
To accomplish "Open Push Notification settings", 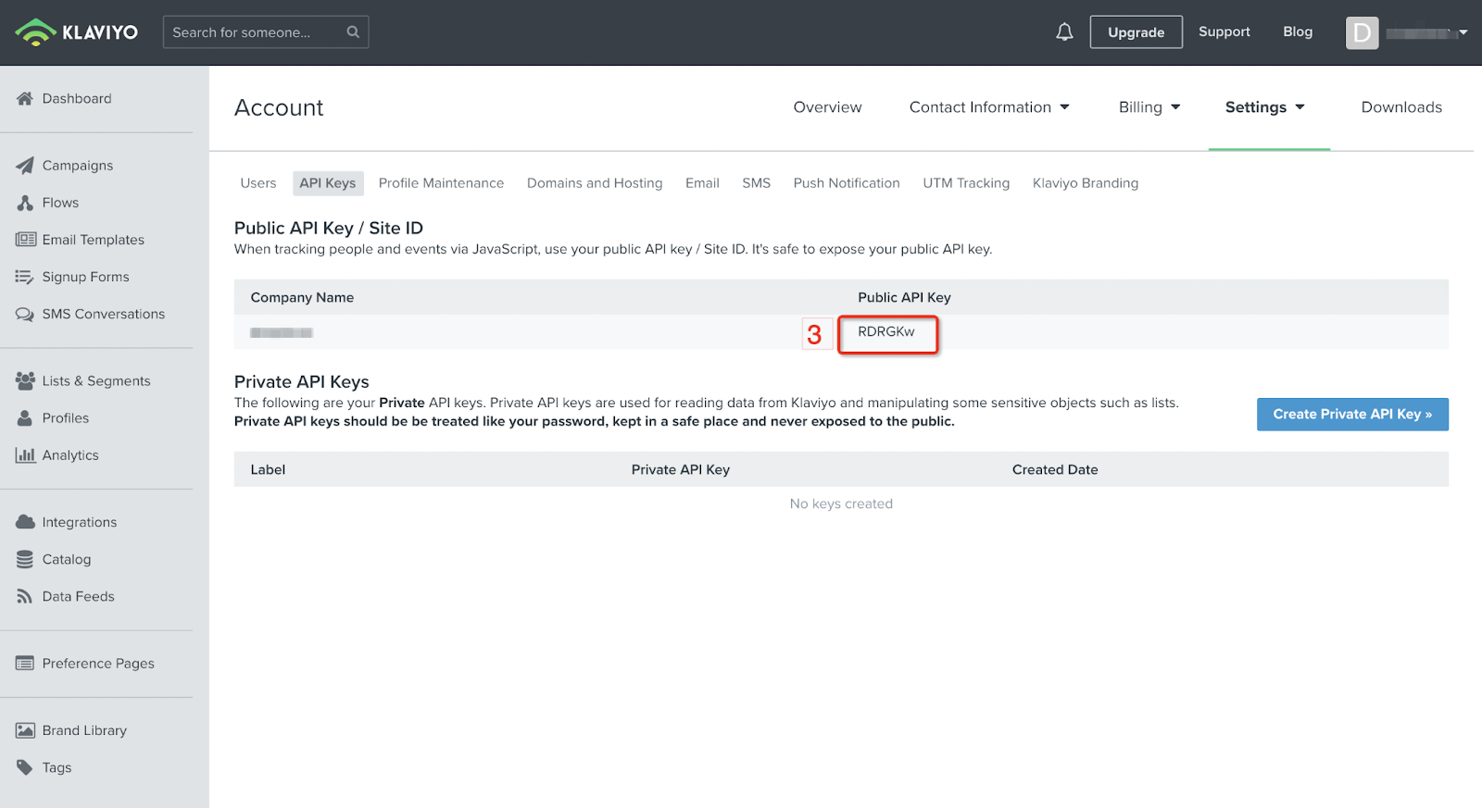I will pos(847,183).
